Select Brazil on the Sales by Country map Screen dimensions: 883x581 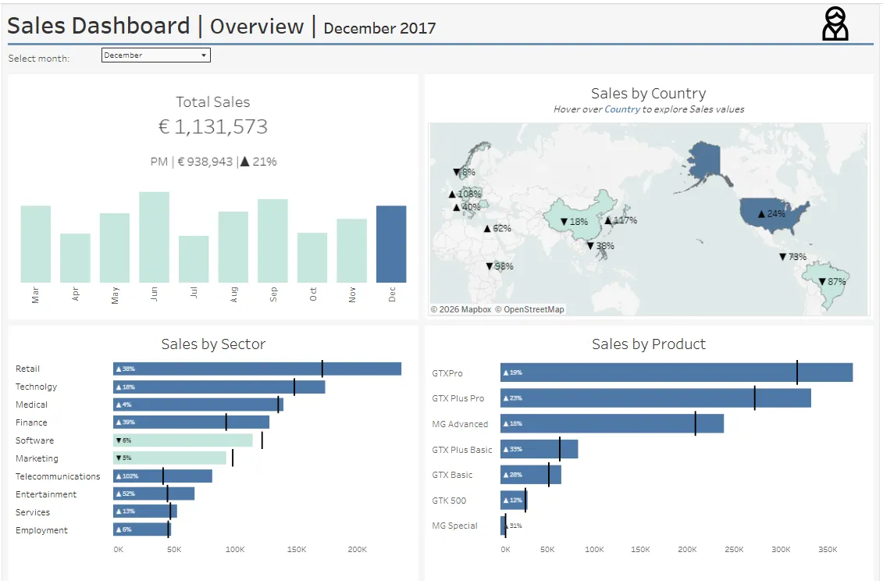(x=828, y=281)
